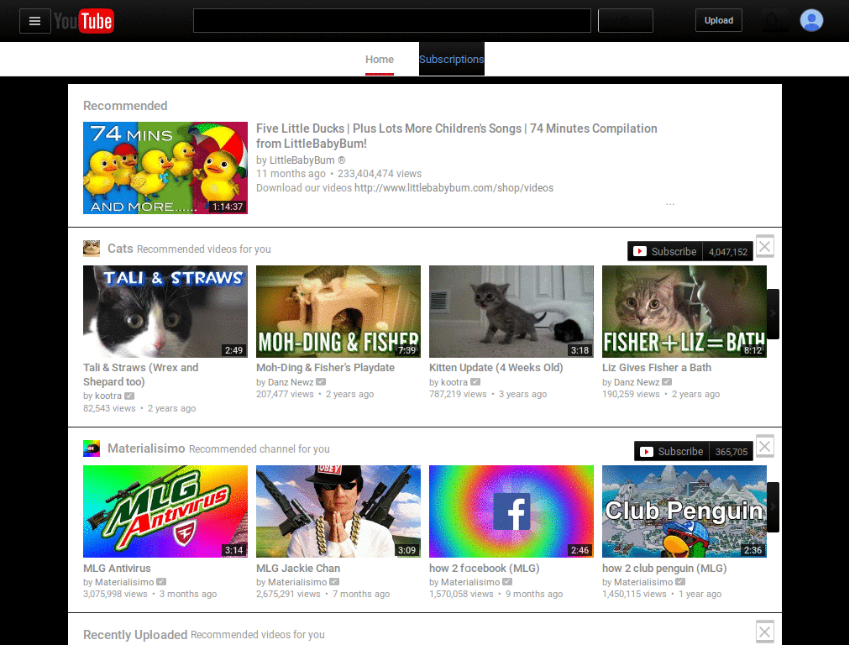Image resolution: width=860 pixels, height=645 pixels.
Task: Open kootra channel under Kitten Update
Action: (x=454, y=382)
